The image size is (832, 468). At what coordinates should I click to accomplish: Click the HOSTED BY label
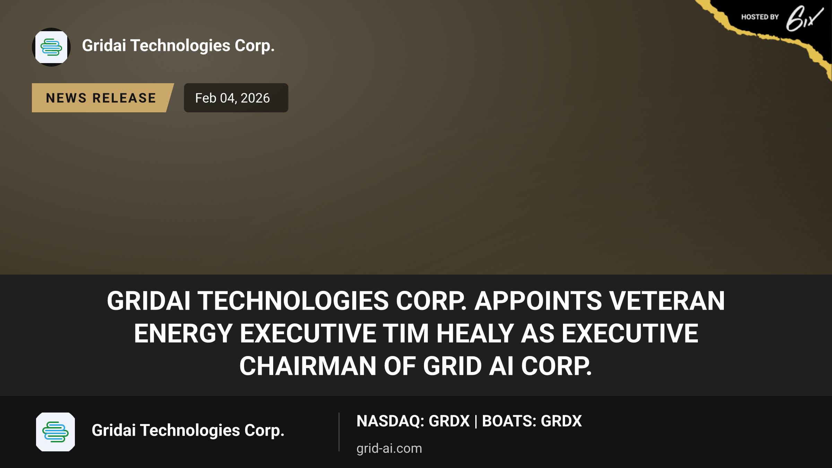(760, 17)
